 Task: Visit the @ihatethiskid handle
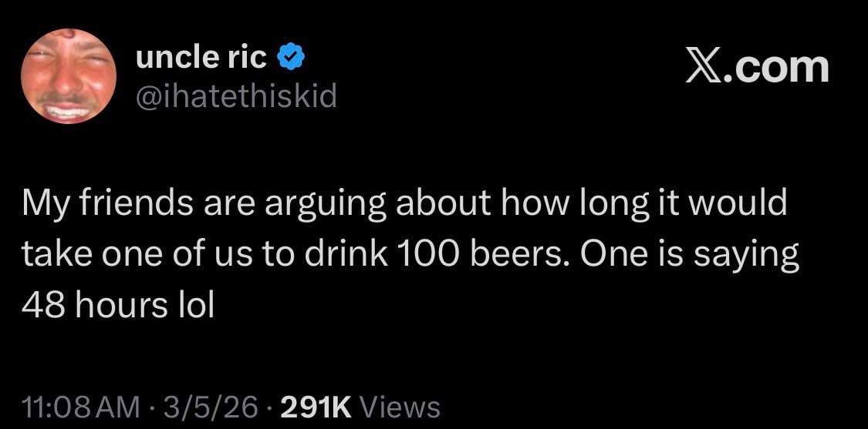coord(236,96)
